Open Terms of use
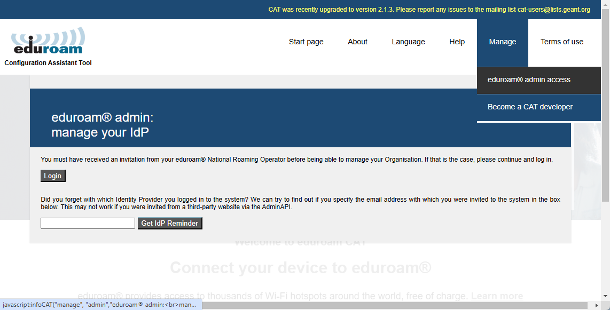 (562, 42)
